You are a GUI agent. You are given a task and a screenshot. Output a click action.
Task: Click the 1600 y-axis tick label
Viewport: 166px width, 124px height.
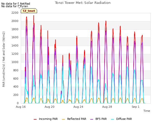(x=15, y=37)
